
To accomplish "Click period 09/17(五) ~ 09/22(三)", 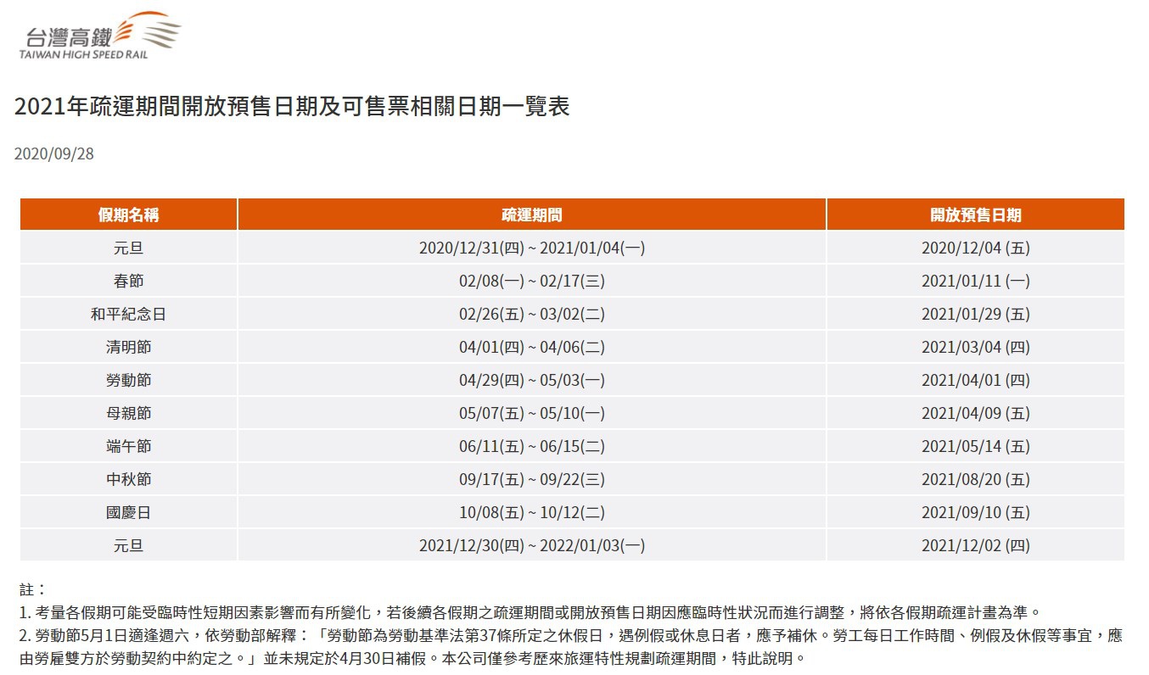I will pos(532,479).
